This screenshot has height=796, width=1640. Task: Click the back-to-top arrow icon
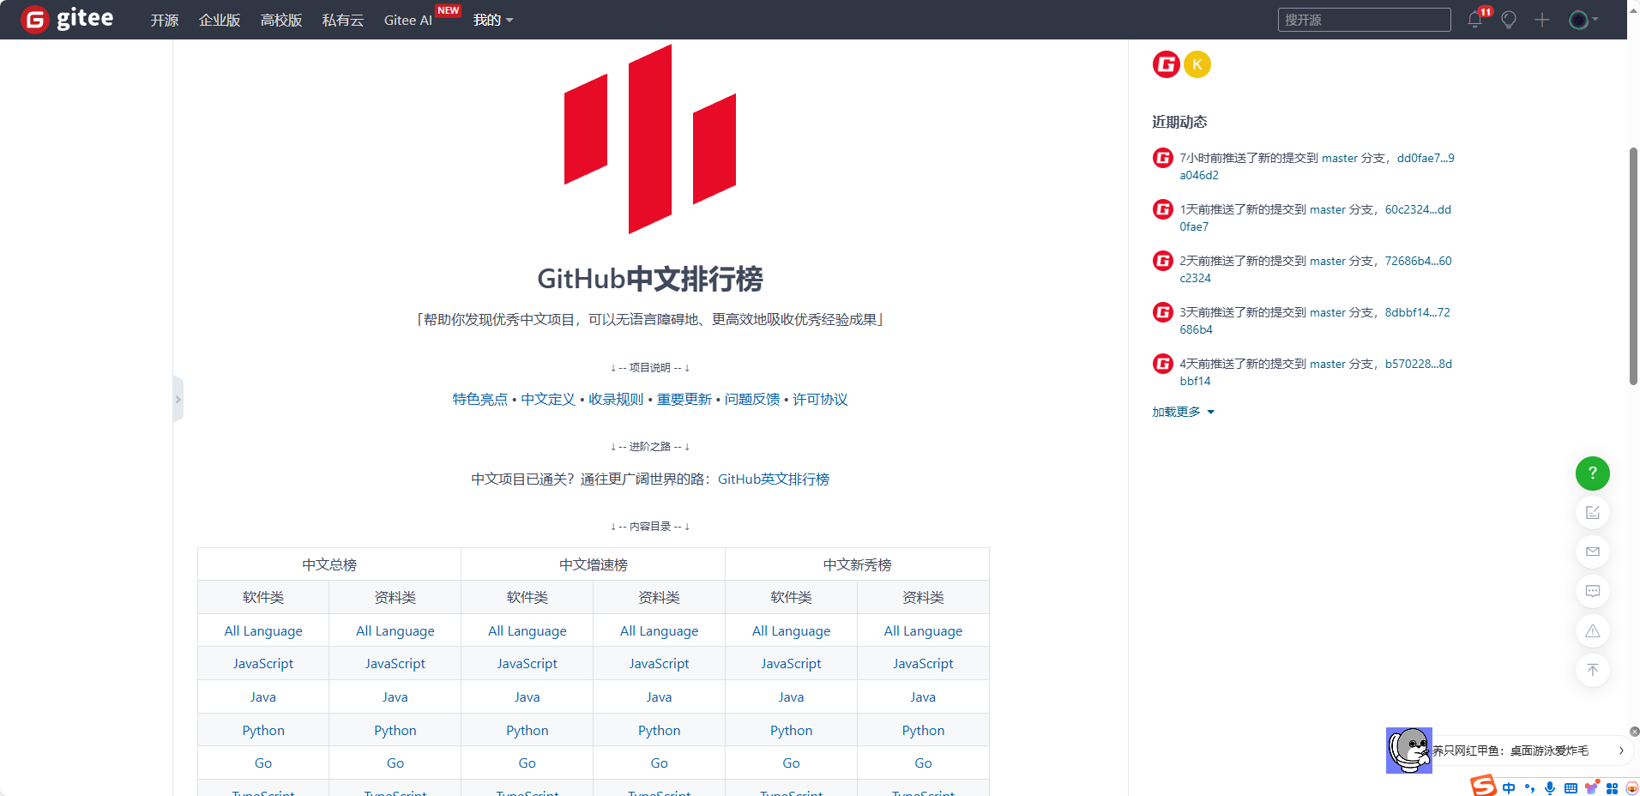point(1592,670)
